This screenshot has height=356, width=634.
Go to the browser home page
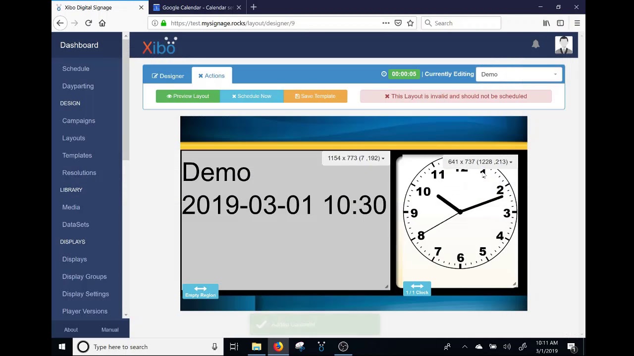click(x=102, y=23)
